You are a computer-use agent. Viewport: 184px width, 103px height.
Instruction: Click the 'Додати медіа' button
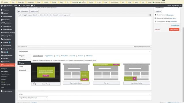pyautogui.click(x=23, y=11)
